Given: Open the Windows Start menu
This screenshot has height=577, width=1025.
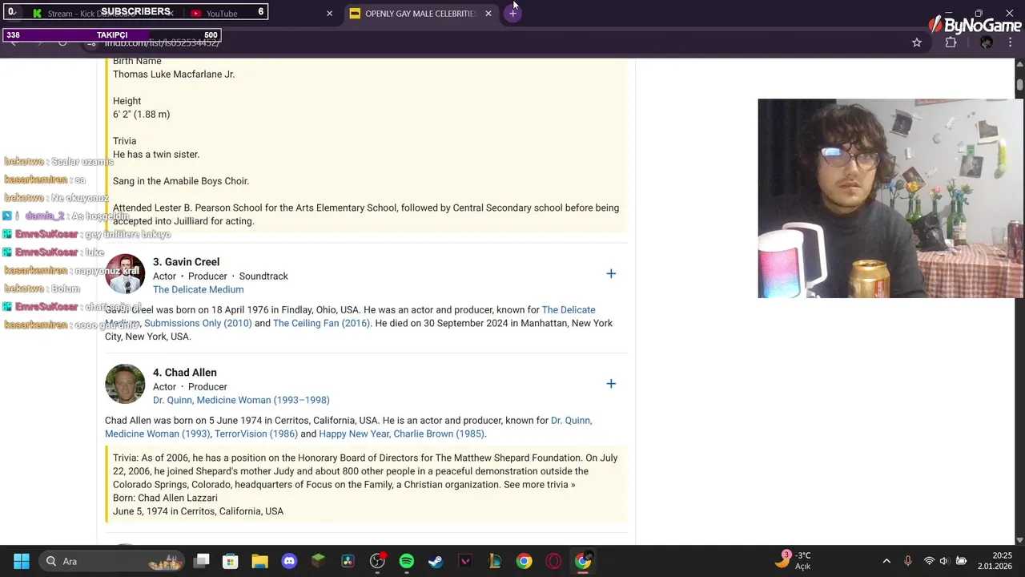Looking at the screenshot, I should coord(22,561).
